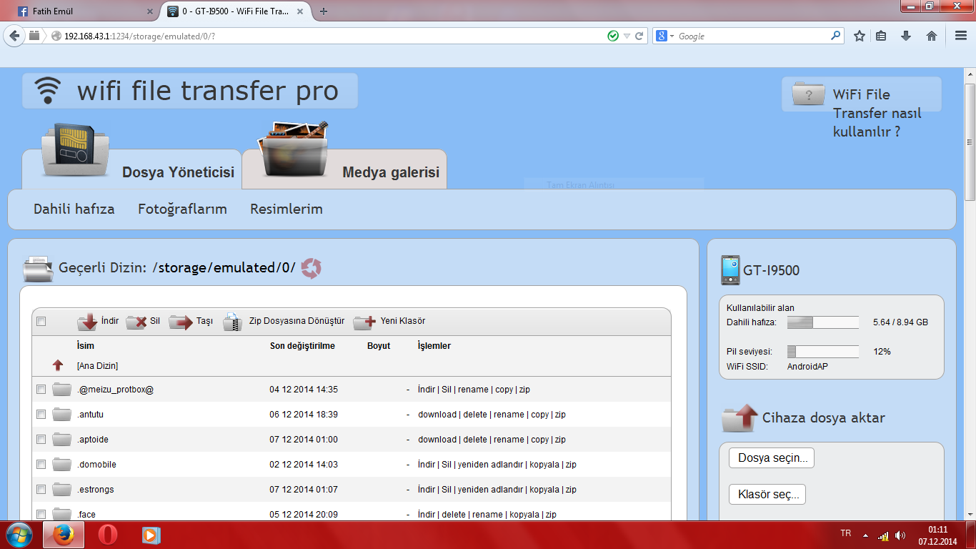Click the Firefox home icon
976x549 pixels.
932,36
